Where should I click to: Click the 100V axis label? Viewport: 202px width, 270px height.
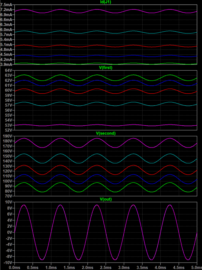(x=8, y=181)
